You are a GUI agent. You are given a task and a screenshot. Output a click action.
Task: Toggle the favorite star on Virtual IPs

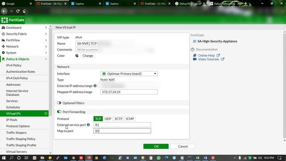pyautogui.click(x=46, y=113)
